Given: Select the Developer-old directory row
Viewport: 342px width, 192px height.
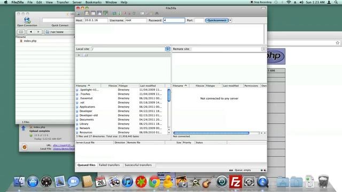Looking at the screenshot, I should 121,115.
